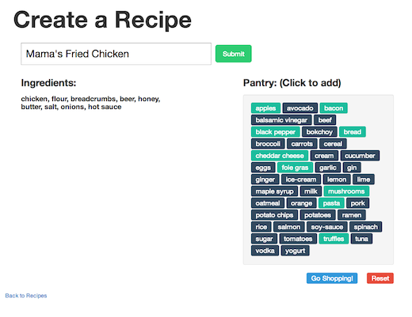Toggle the apples pantry tag

pyautogui.click(x=265, y=108)
